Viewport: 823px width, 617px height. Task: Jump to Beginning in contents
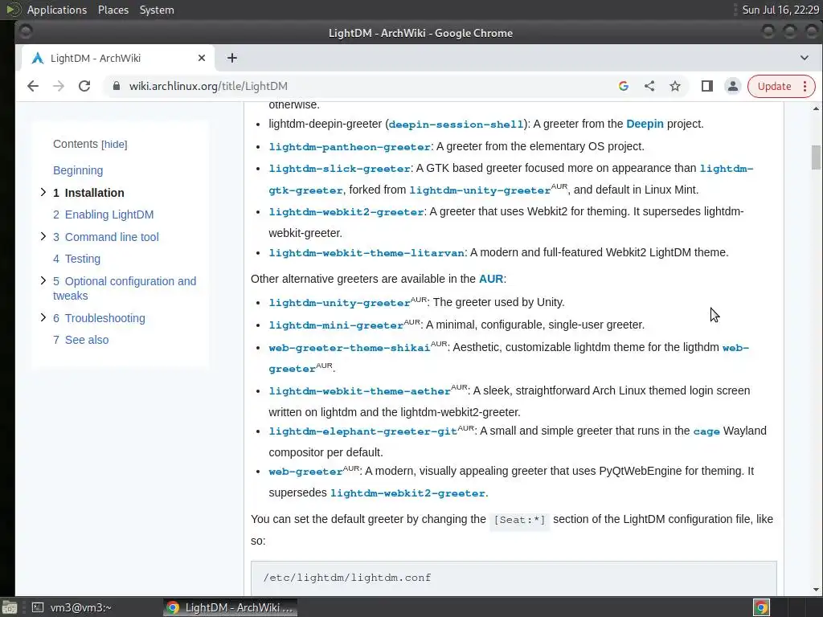(x=78, y=170)
